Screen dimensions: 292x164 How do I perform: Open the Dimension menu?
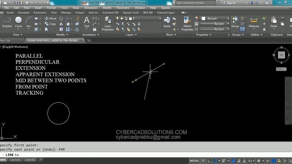pos(91,8)
